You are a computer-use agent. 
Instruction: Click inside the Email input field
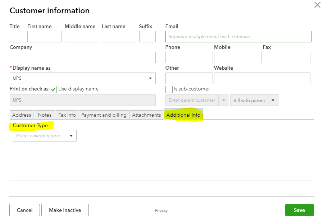pos(238,36)
